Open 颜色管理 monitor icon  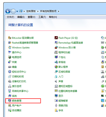point(10,101)
